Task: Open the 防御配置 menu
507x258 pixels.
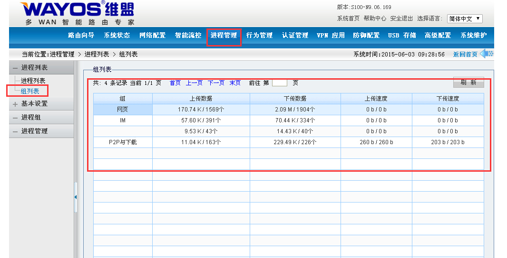Action: click(x=366, y=36)
